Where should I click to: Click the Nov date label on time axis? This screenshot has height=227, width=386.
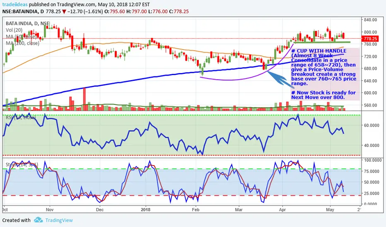50,210
